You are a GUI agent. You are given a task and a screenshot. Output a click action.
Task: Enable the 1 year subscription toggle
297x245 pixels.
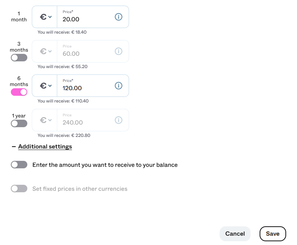click(x=19, y=124)
